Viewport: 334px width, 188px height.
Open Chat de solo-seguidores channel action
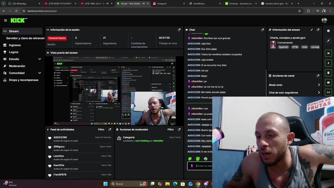(x=295, y=92)
